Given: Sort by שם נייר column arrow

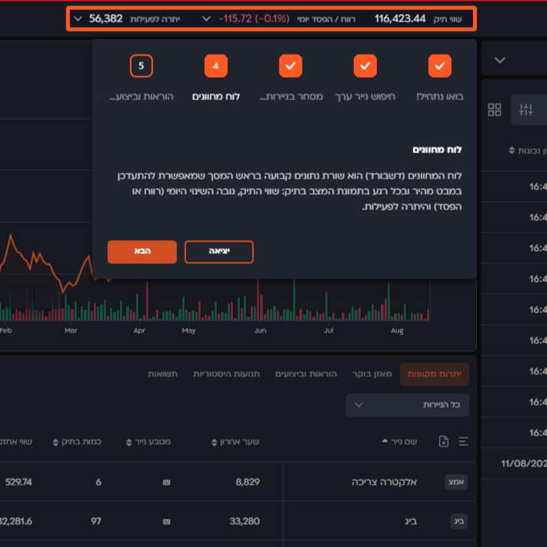Looking at the screenshot, I should pyautogui.click(x=385, y=442).
